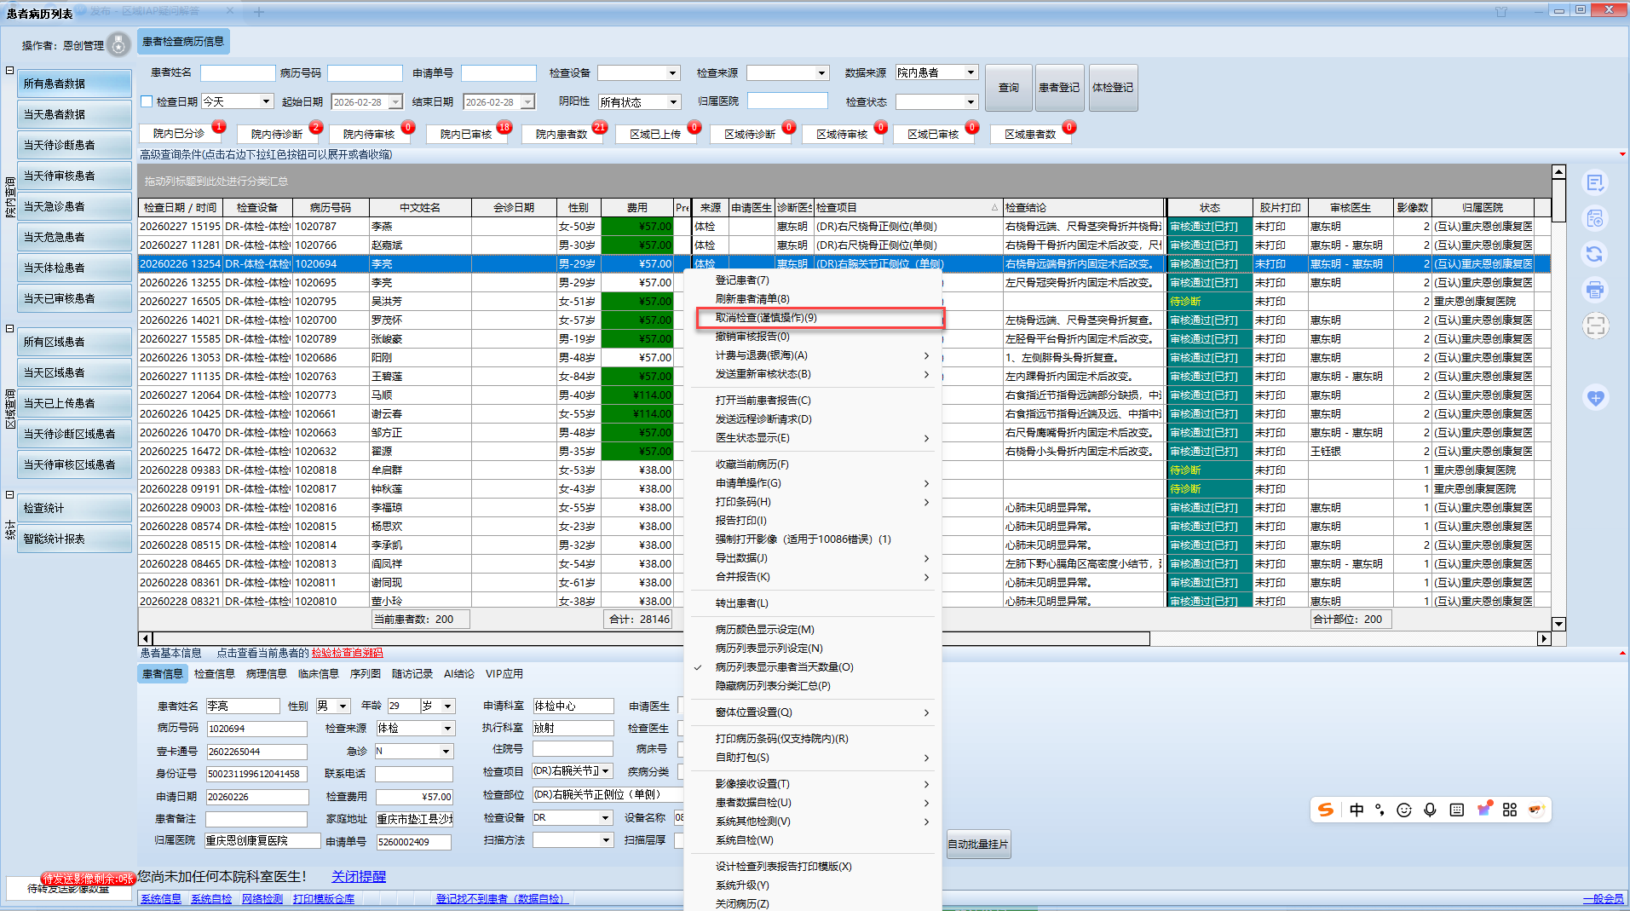The height and width of the screenshot is (911, 1630).
Task: Click the heart-plus favorite icon
Action: click(1595, 398)
